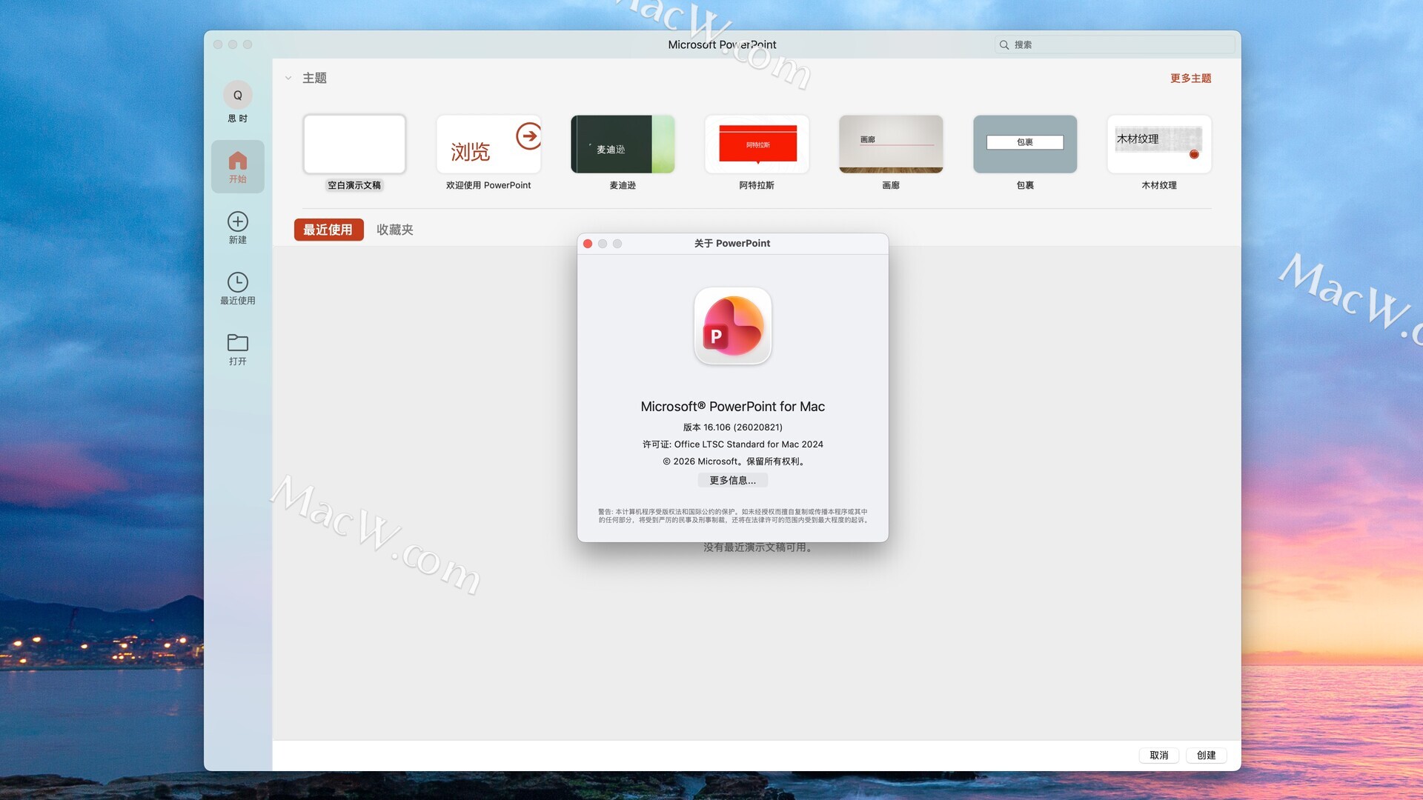Viewport: 1423px width, 800px height.
Task: Switch to the 最近使用 tab
Action: [328, 230]
